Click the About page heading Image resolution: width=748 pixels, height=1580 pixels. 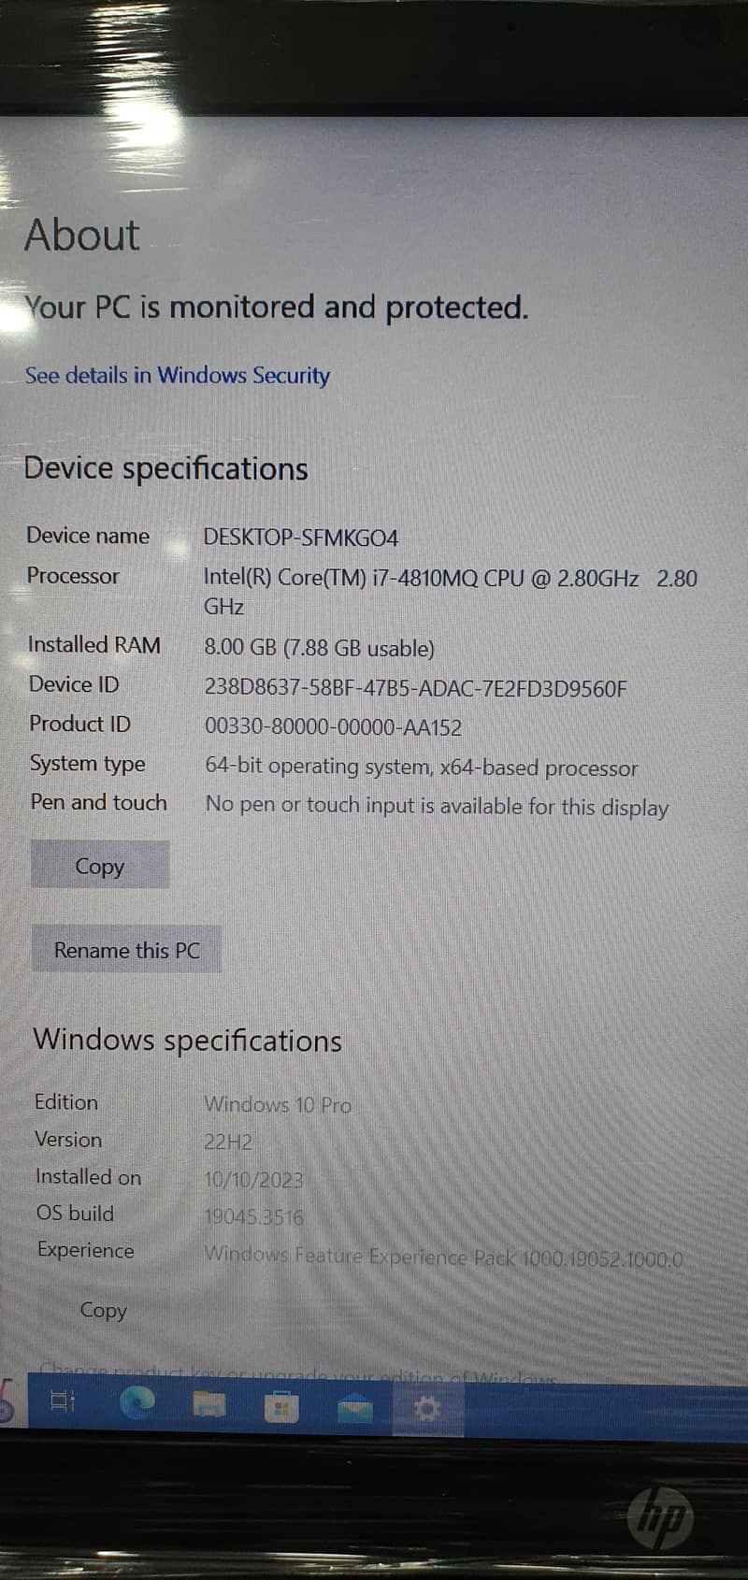pos(82,235)
